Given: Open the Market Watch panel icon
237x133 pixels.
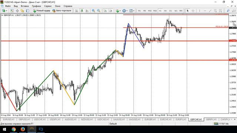Looking at the screenshot, I should pyautogui.click(x=12, y=11).
